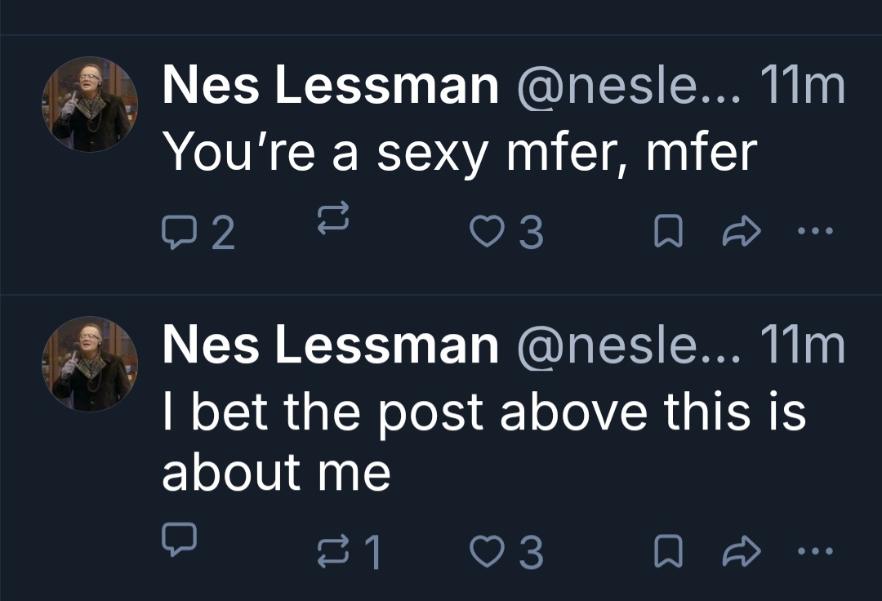Open Nes Lessman avatar on first post
The image size is (882, 601).
click(x=91, y=105)
